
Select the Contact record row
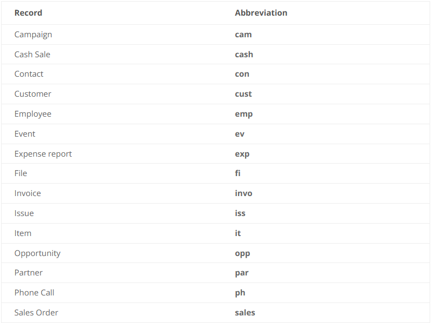click(x=29, y=74)
